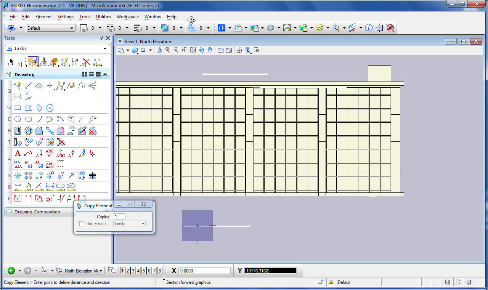Toggle view 1 button
The width and height of the screenshot is (488, 290).
[x=122, y=271]
